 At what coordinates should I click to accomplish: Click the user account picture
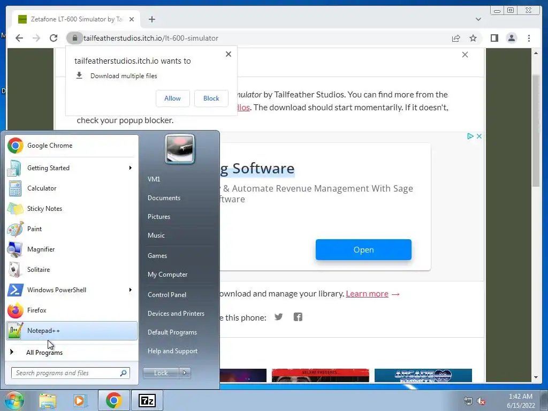(x=180, y=149)
